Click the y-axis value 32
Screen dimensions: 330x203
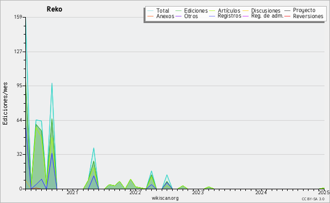(x=19, y=154)
